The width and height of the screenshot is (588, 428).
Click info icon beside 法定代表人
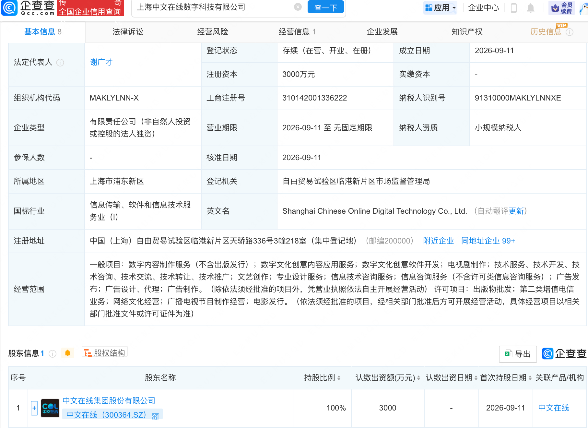[x=60, y=63]
